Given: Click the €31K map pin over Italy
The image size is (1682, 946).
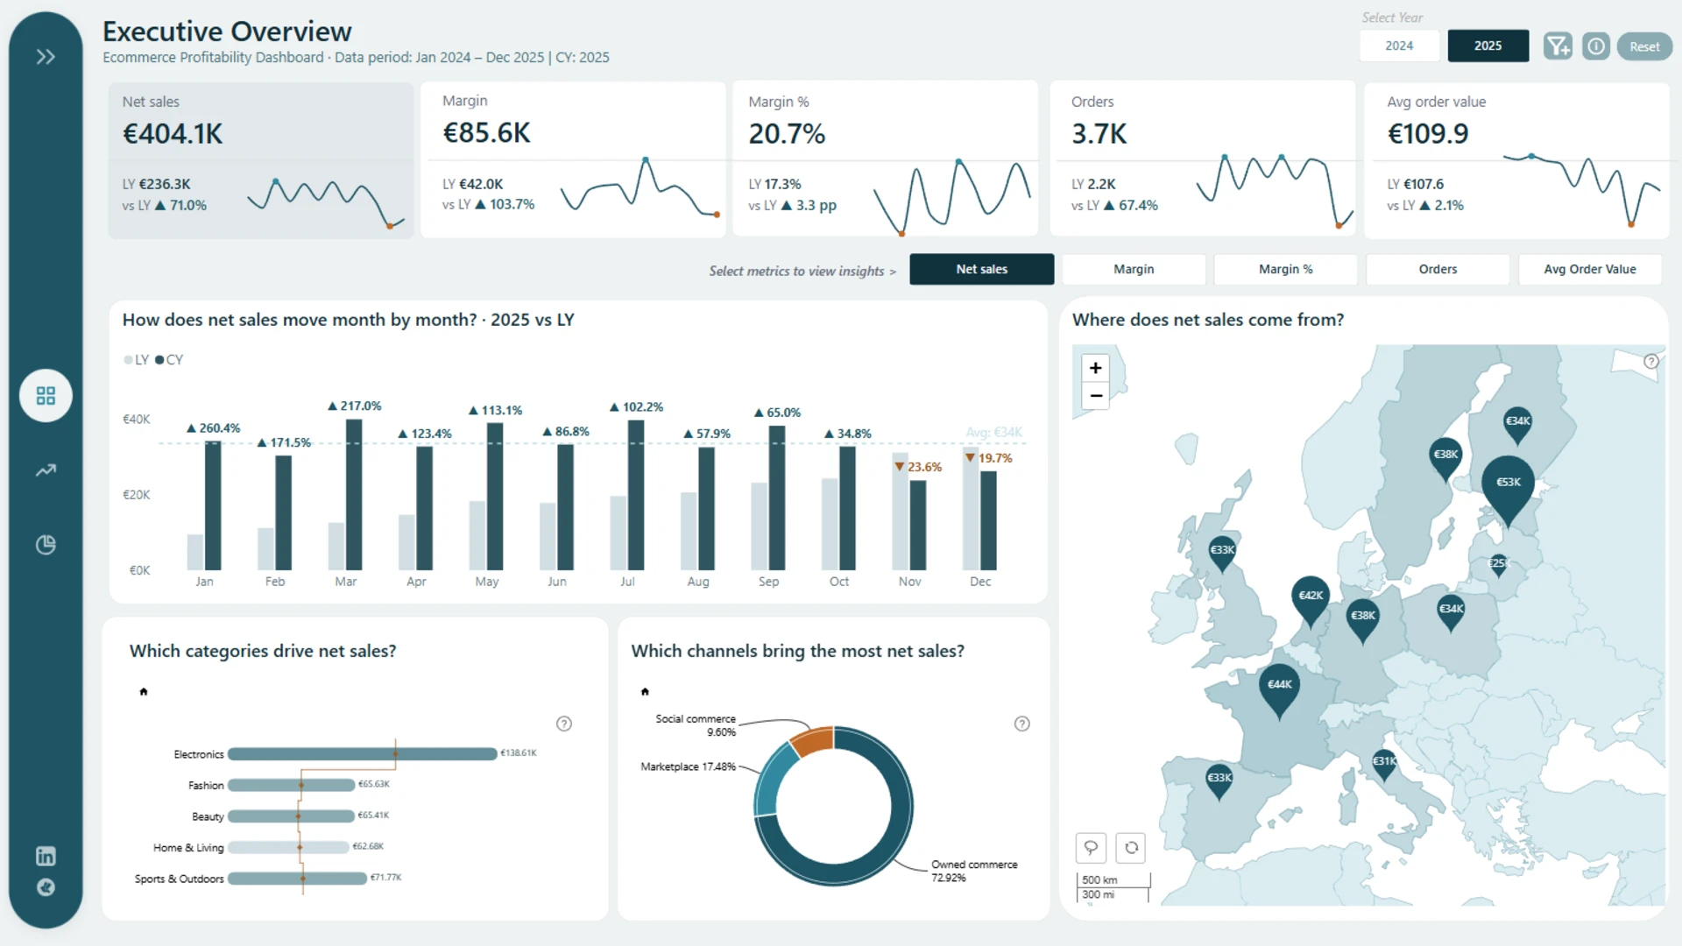Looking at the screenshot, I should point(1384,764).
